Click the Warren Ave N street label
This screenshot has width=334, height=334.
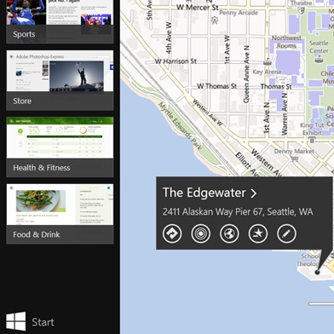pyautogui.click(x=285, y=114)
